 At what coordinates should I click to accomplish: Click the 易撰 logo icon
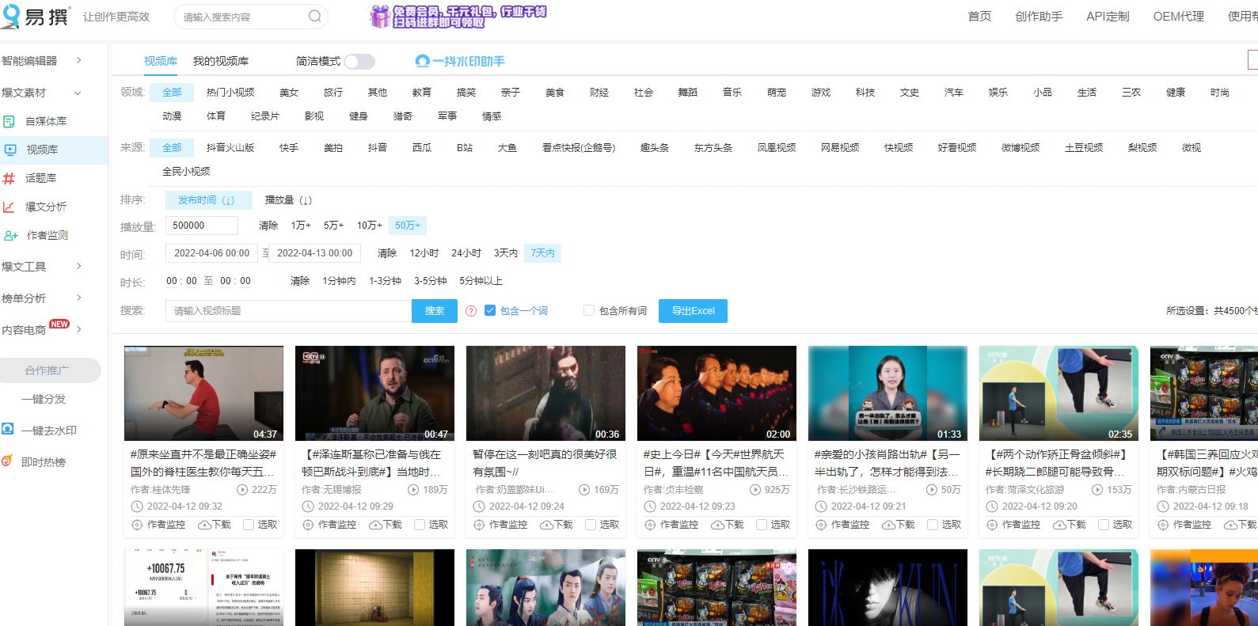pyautogui.click(x=10, y=16)
